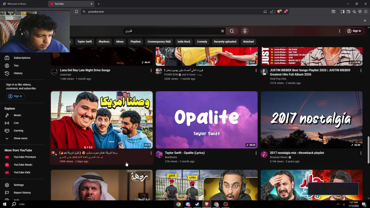This screenshot has width=370, height=208.
Task: Select the Contemporary R&B filter chip
Action: pos(159,42)
